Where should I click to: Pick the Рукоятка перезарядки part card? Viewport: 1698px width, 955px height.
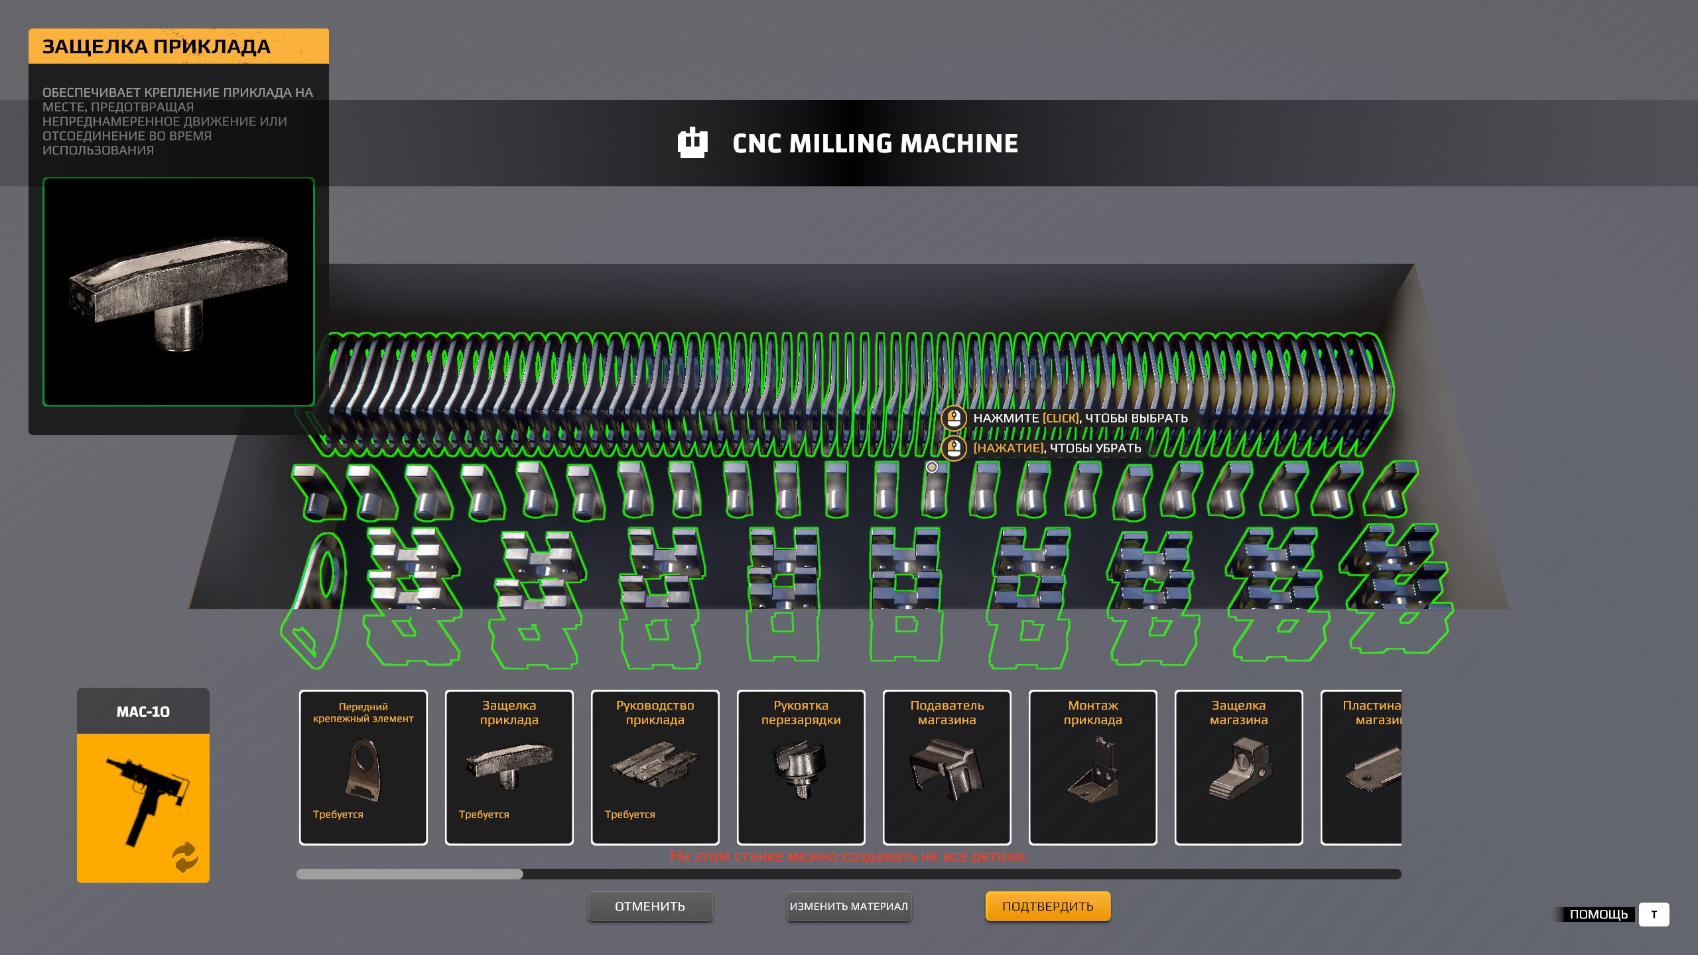pyautogui.click(x=801, y=767)
